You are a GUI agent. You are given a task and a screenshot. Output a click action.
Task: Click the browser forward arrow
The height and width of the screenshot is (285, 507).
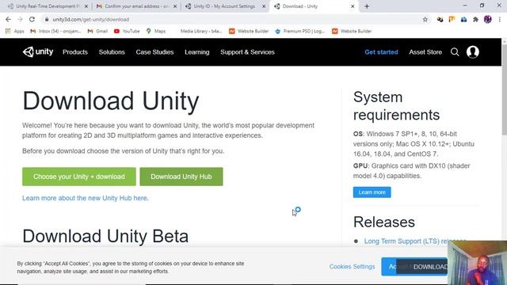[x=20, y=19]
